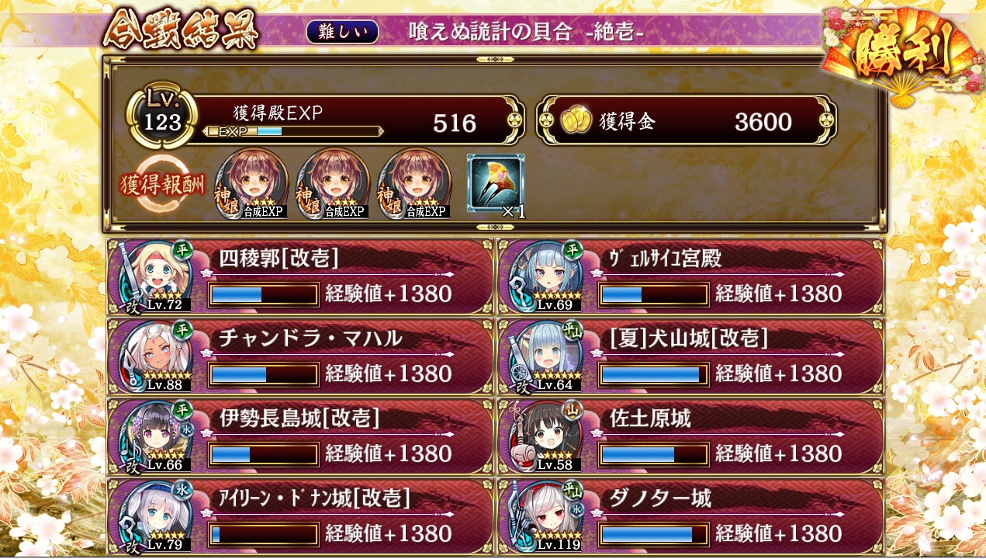Click the 合戦結果 header title
The image size is (986, 559).
coord(181,32)
